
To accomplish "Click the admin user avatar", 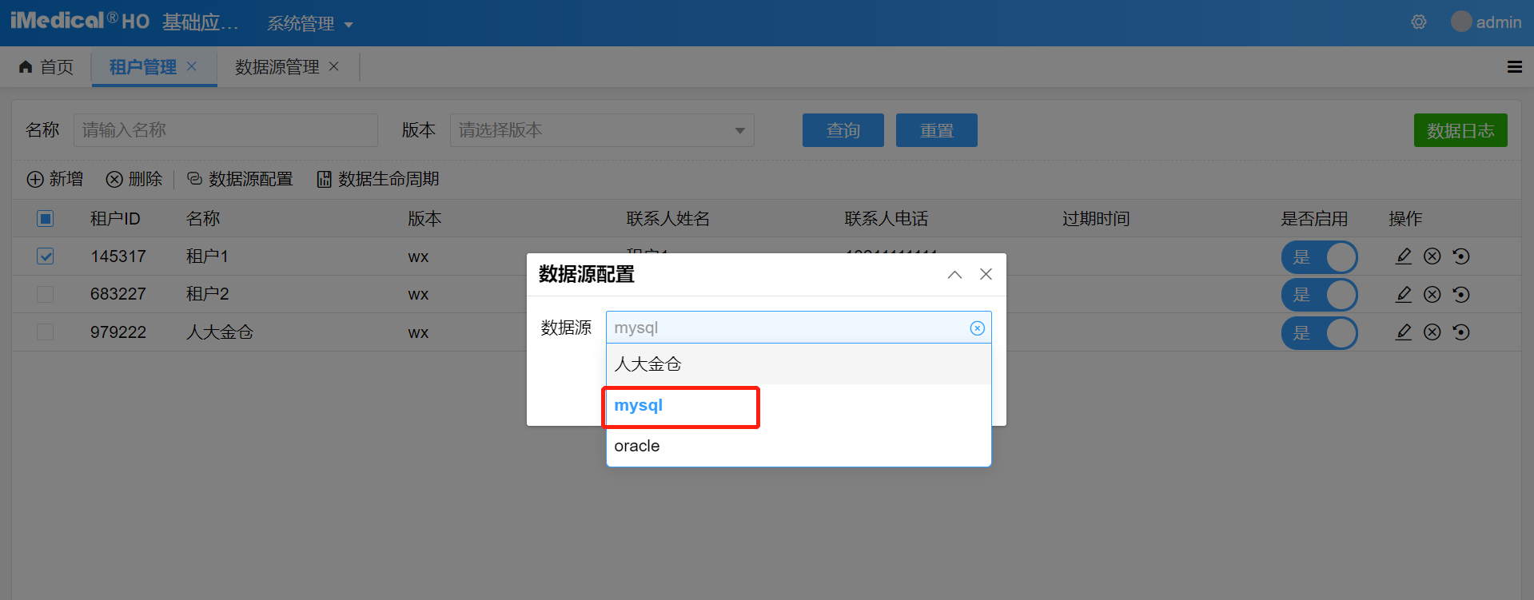I will tap(1461, 22).
